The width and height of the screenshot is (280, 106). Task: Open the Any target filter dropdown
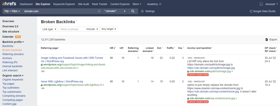point(109,29)
